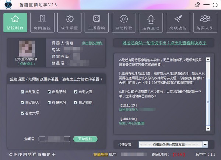Open the 快捷发言 dropdown arrow
221x160 pixels.
coord(205,145)
